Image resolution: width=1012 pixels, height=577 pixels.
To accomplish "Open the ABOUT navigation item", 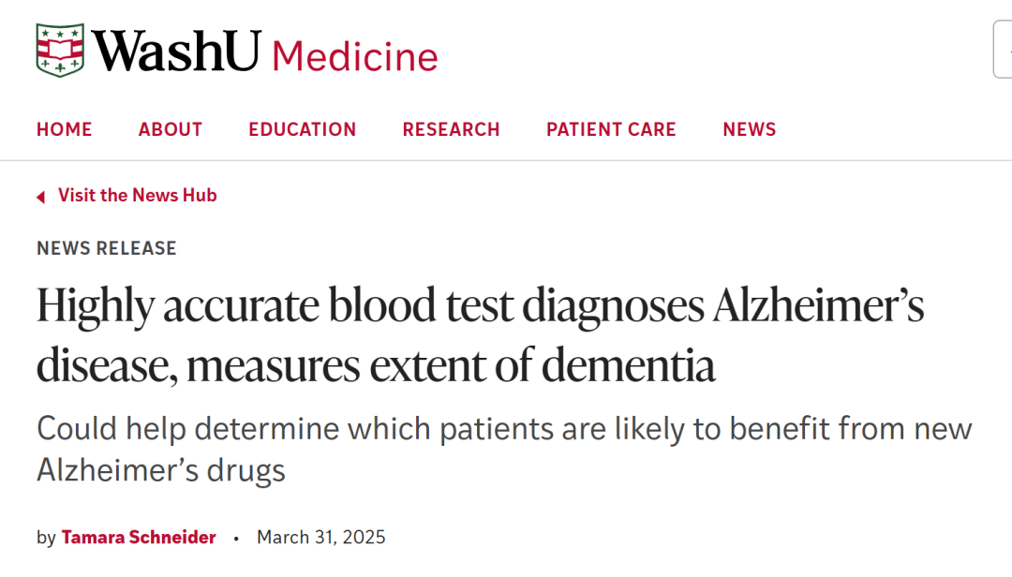I will point(171,129).
